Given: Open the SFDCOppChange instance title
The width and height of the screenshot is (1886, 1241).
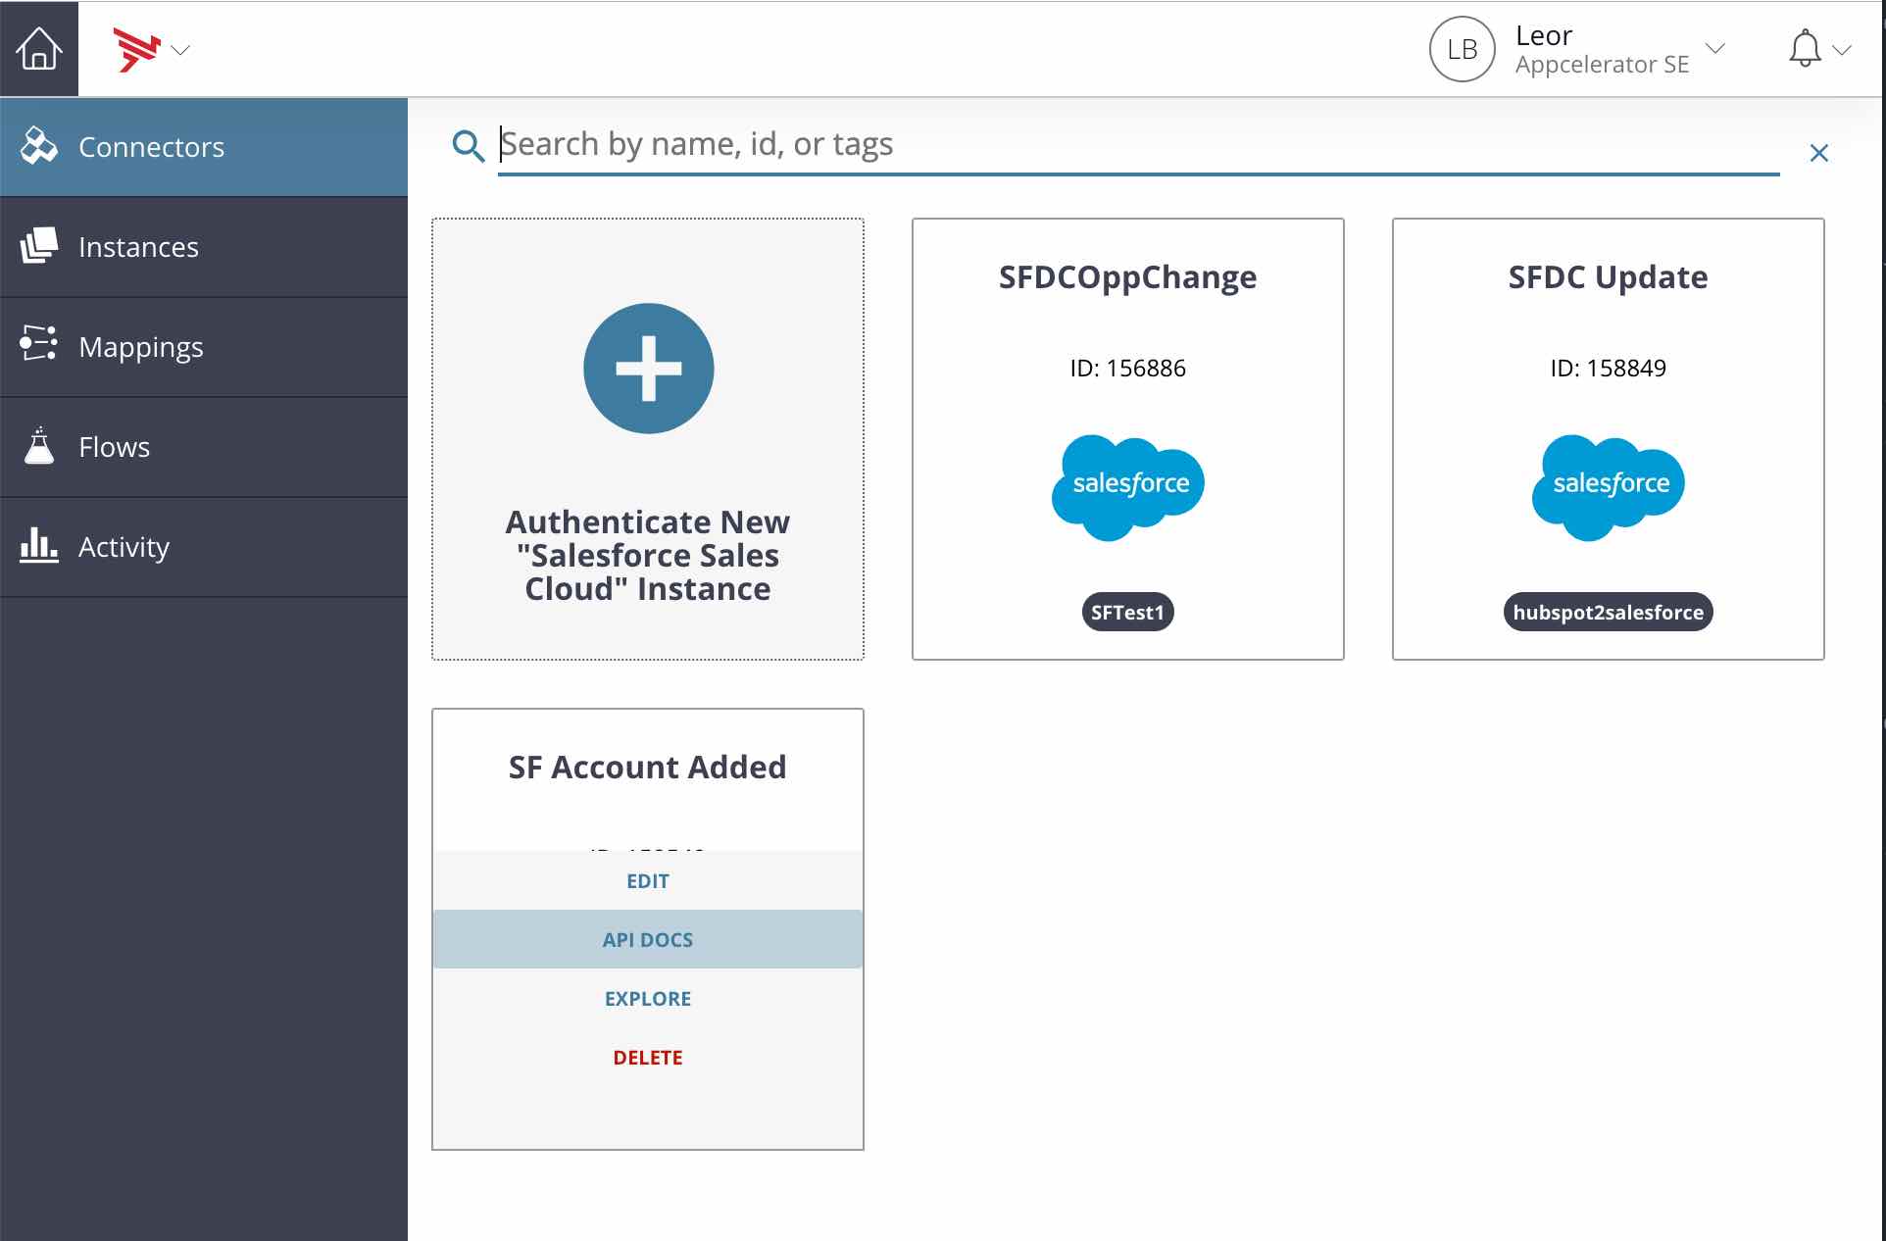Looking at the screenshot, I should point(1127,277).
